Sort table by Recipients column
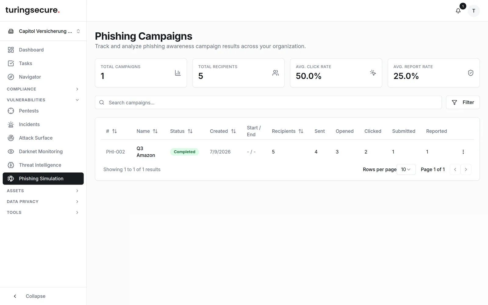This screenshot has width=488, height=305. click(288, 131)
